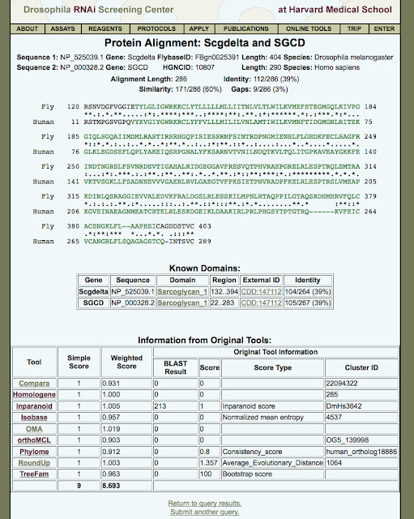
Task: Open the Homologene tool link
Action: click(x=34, y=395)
